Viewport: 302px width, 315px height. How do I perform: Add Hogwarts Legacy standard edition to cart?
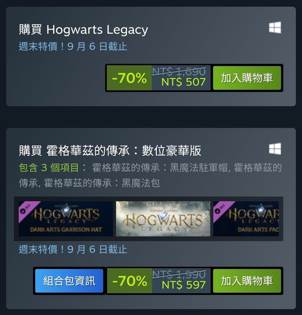click(x=247, y=78)
